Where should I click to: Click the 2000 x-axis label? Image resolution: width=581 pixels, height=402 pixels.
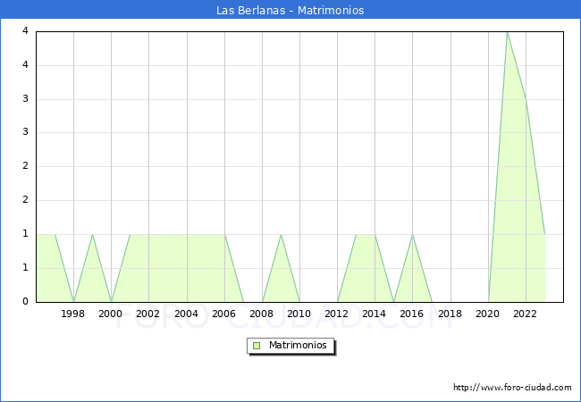click(111, 314)
